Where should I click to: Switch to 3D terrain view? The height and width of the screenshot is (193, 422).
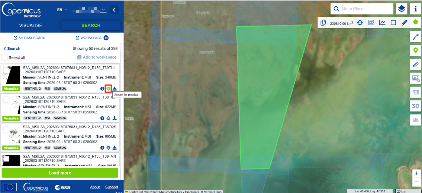[415, 106]
